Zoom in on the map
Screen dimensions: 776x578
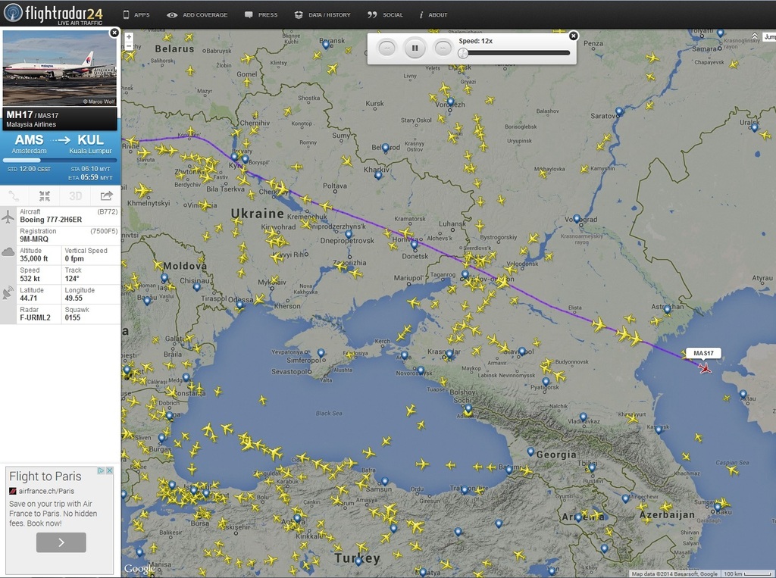[129, 37]
